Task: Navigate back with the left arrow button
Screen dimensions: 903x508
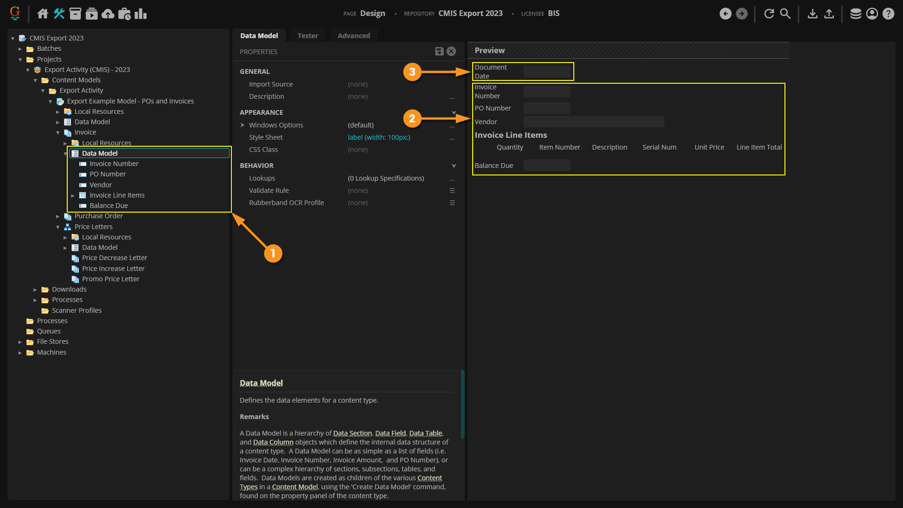Action: tap(725, 14)
